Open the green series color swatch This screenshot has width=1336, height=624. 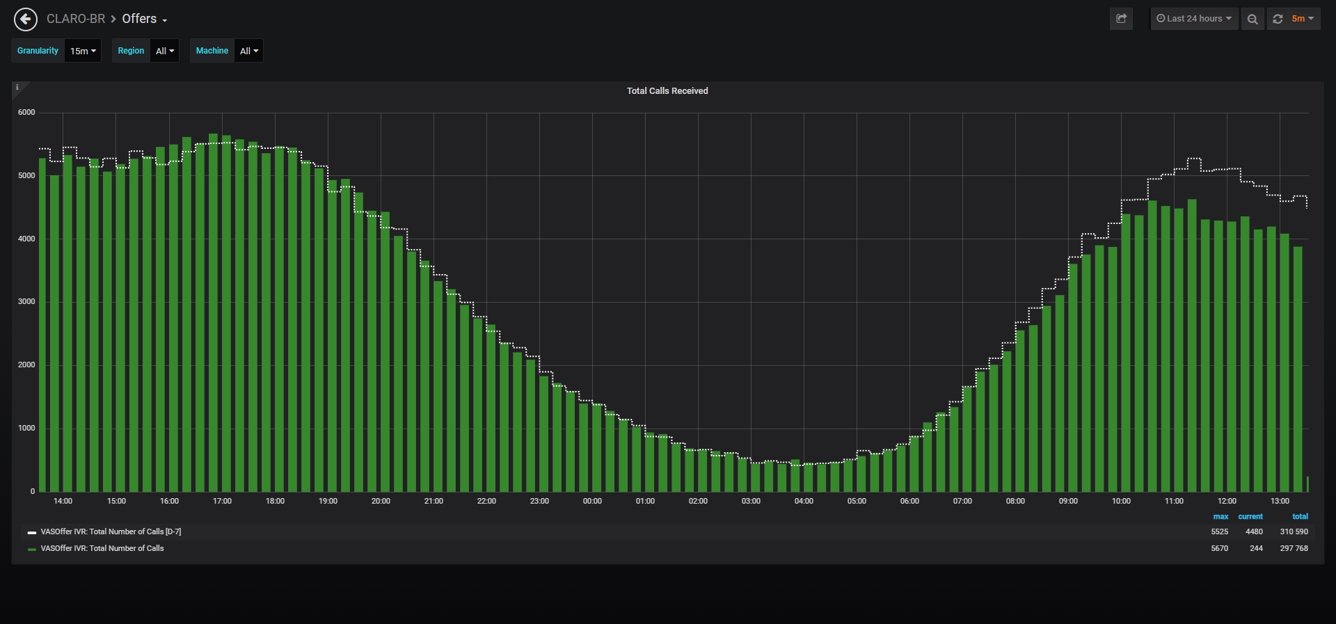click(x=32, y=549)
